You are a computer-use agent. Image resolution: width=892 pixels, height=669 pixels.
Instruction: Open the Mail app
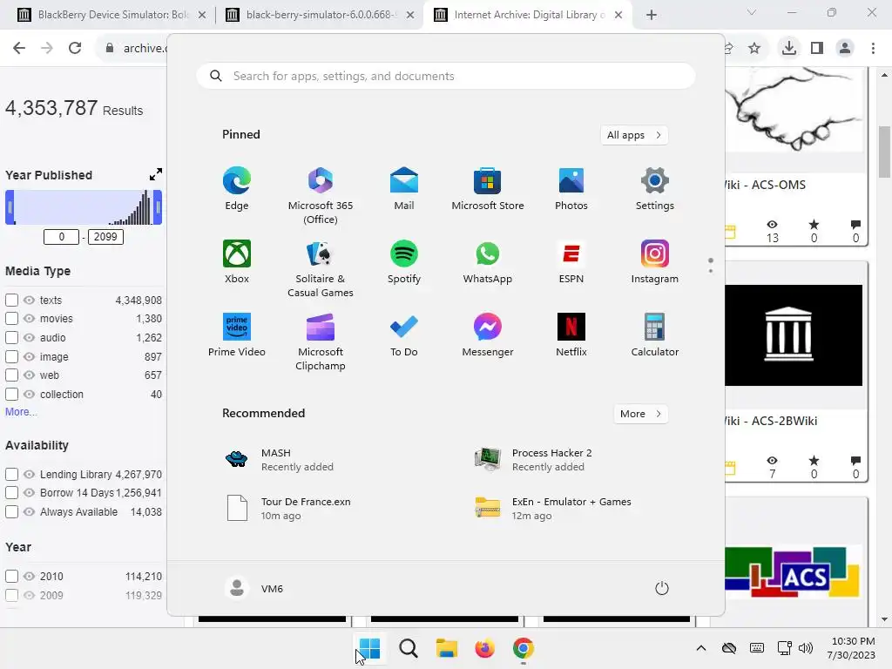pos(404,189)
